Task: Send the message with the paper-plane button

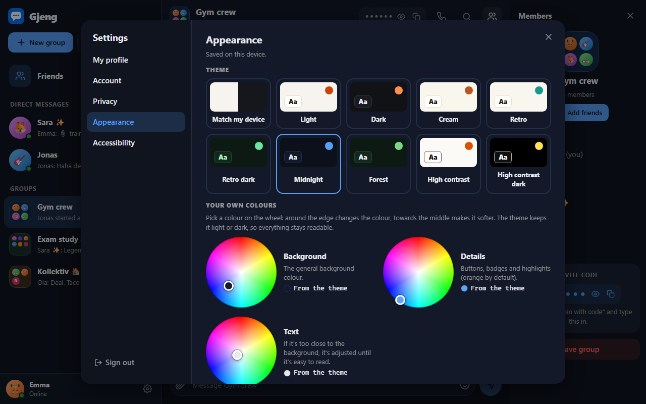Action: pos(491,385)
